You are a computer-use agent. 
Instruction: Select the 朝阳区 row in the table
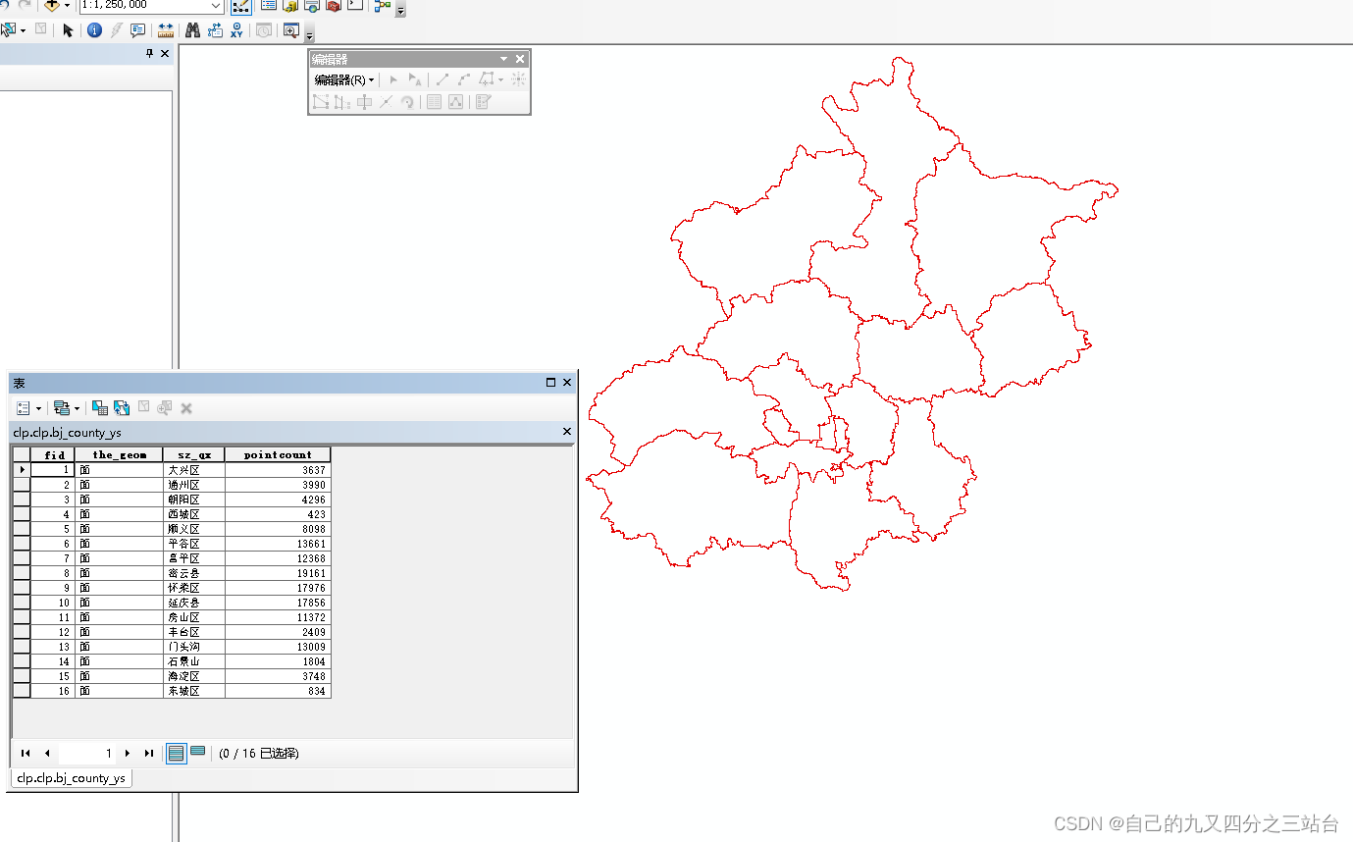point(193,499)
